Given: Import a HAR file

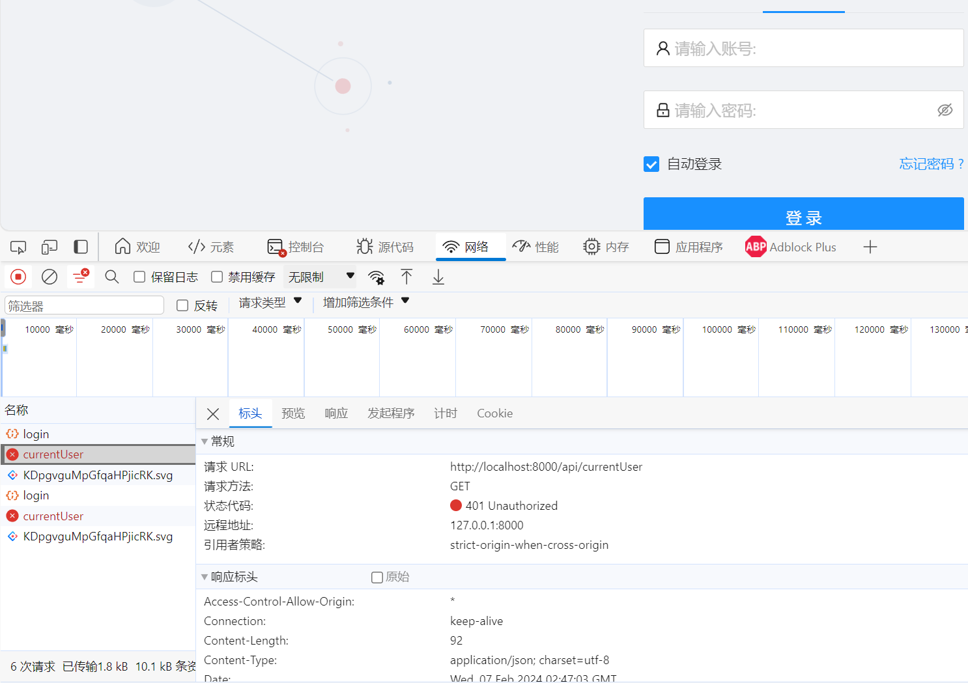Looking at the screenshot, I should pos(406,277).
